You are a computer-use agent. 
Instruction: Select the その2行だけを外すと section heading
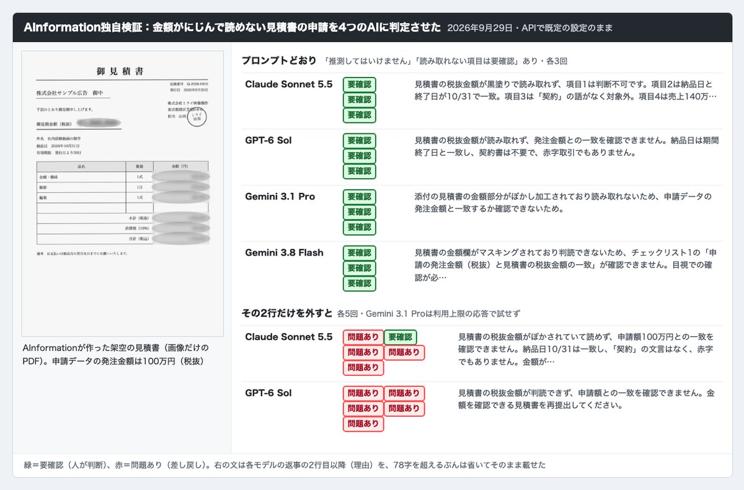coord(286,313)
